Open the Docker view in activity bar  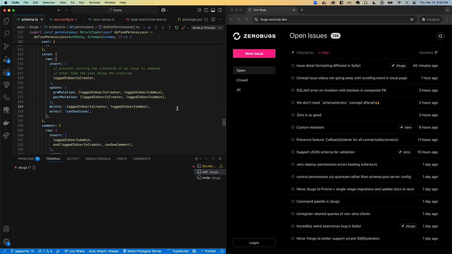[6, 123]
